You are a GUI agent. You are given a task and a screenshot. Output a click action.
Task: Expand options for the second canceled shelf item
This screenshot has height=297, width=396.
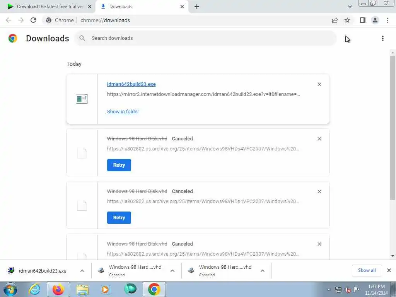pyautogui.click(x=263, y=271)
